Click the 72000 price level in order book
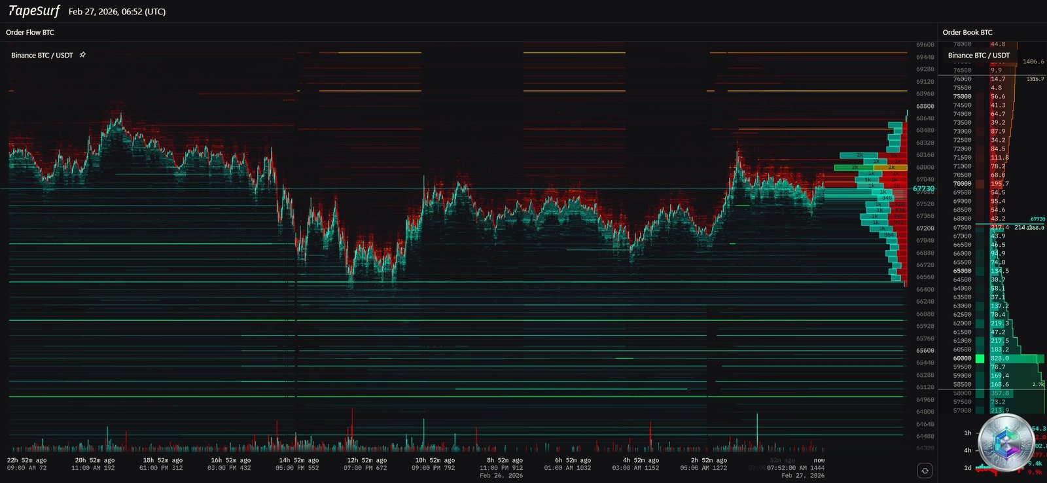 coord(962,149)
